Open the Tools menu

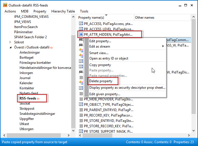click(84, 11)
